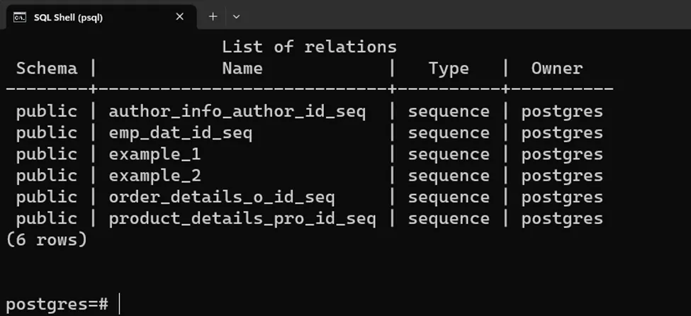
Task: Click the author_info_author_id_seq relation name
Action: click(x=237, y=111)
